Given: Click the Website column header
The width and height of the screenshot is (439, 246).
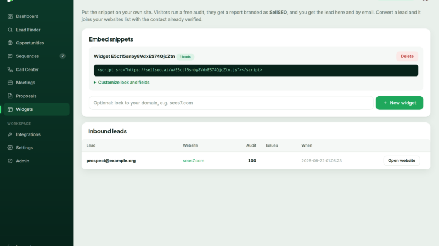Looking at the screenshot, I should [x=190, y=145].
